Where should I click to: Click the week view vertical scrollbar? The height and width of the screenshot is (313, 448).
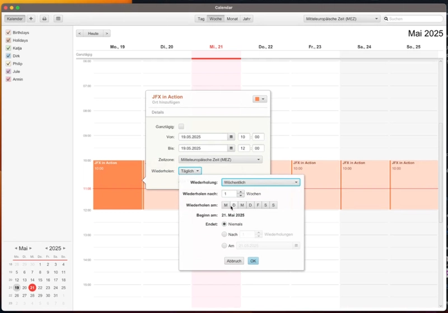(441, 173)
